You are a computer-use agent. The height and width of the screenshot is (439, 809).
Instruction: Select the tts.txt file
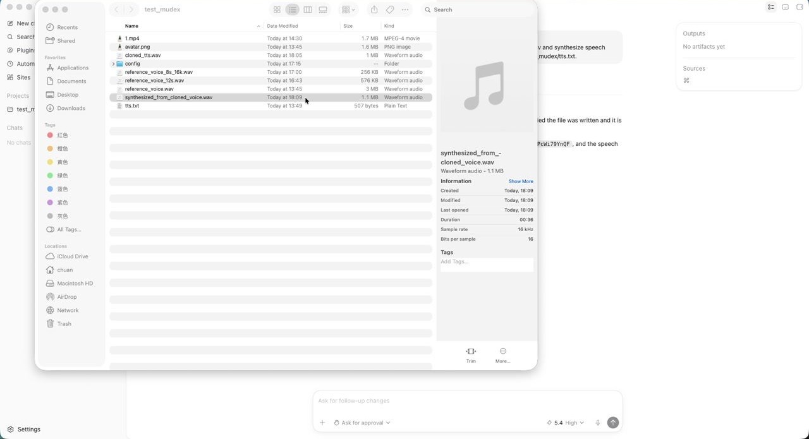click(271, 105)
